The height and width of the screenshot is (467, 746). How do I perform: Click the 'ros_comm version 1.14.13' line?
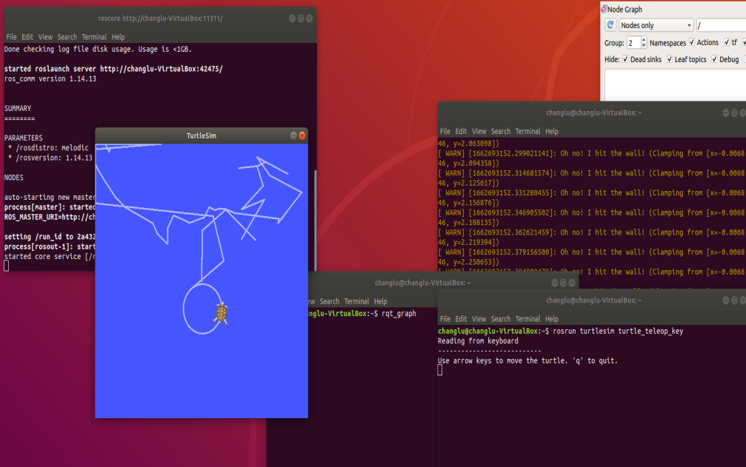click(x=50, y=79)
